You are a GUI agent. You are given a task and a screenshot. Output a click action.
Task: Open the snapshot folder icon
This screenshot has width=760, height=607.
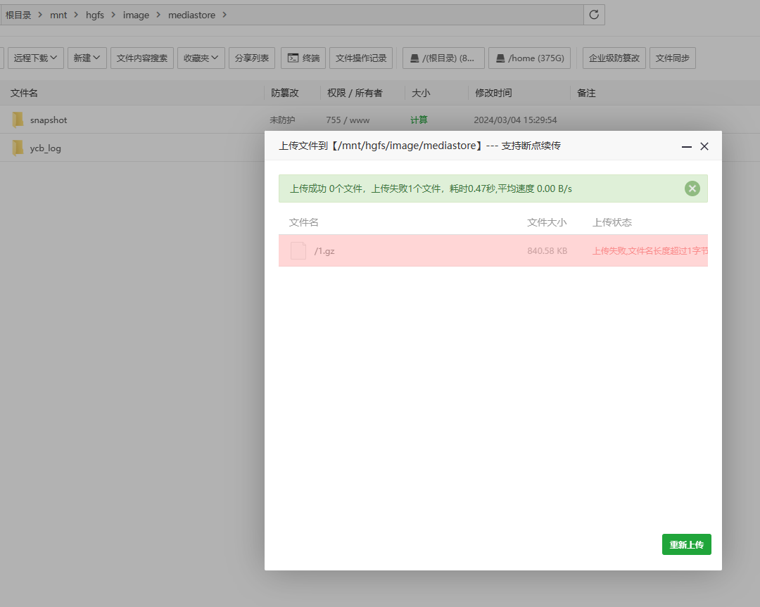click(18, 120)
